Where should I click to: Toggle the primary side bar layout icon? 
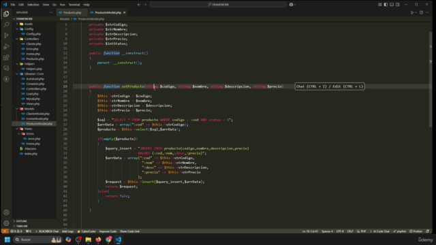(386, 5)
